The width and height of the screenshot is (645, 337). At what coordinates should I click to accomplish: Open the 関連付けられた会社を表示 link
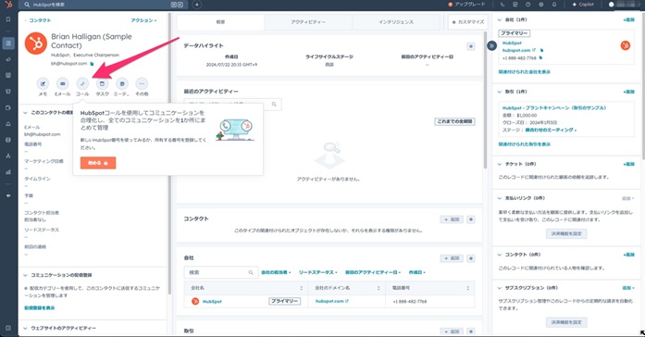click(x=525, y=72)
